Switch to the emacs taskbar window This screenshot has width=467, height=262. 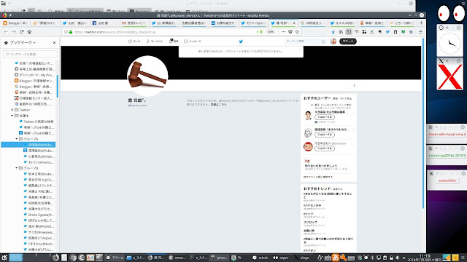tap(177, 258)
